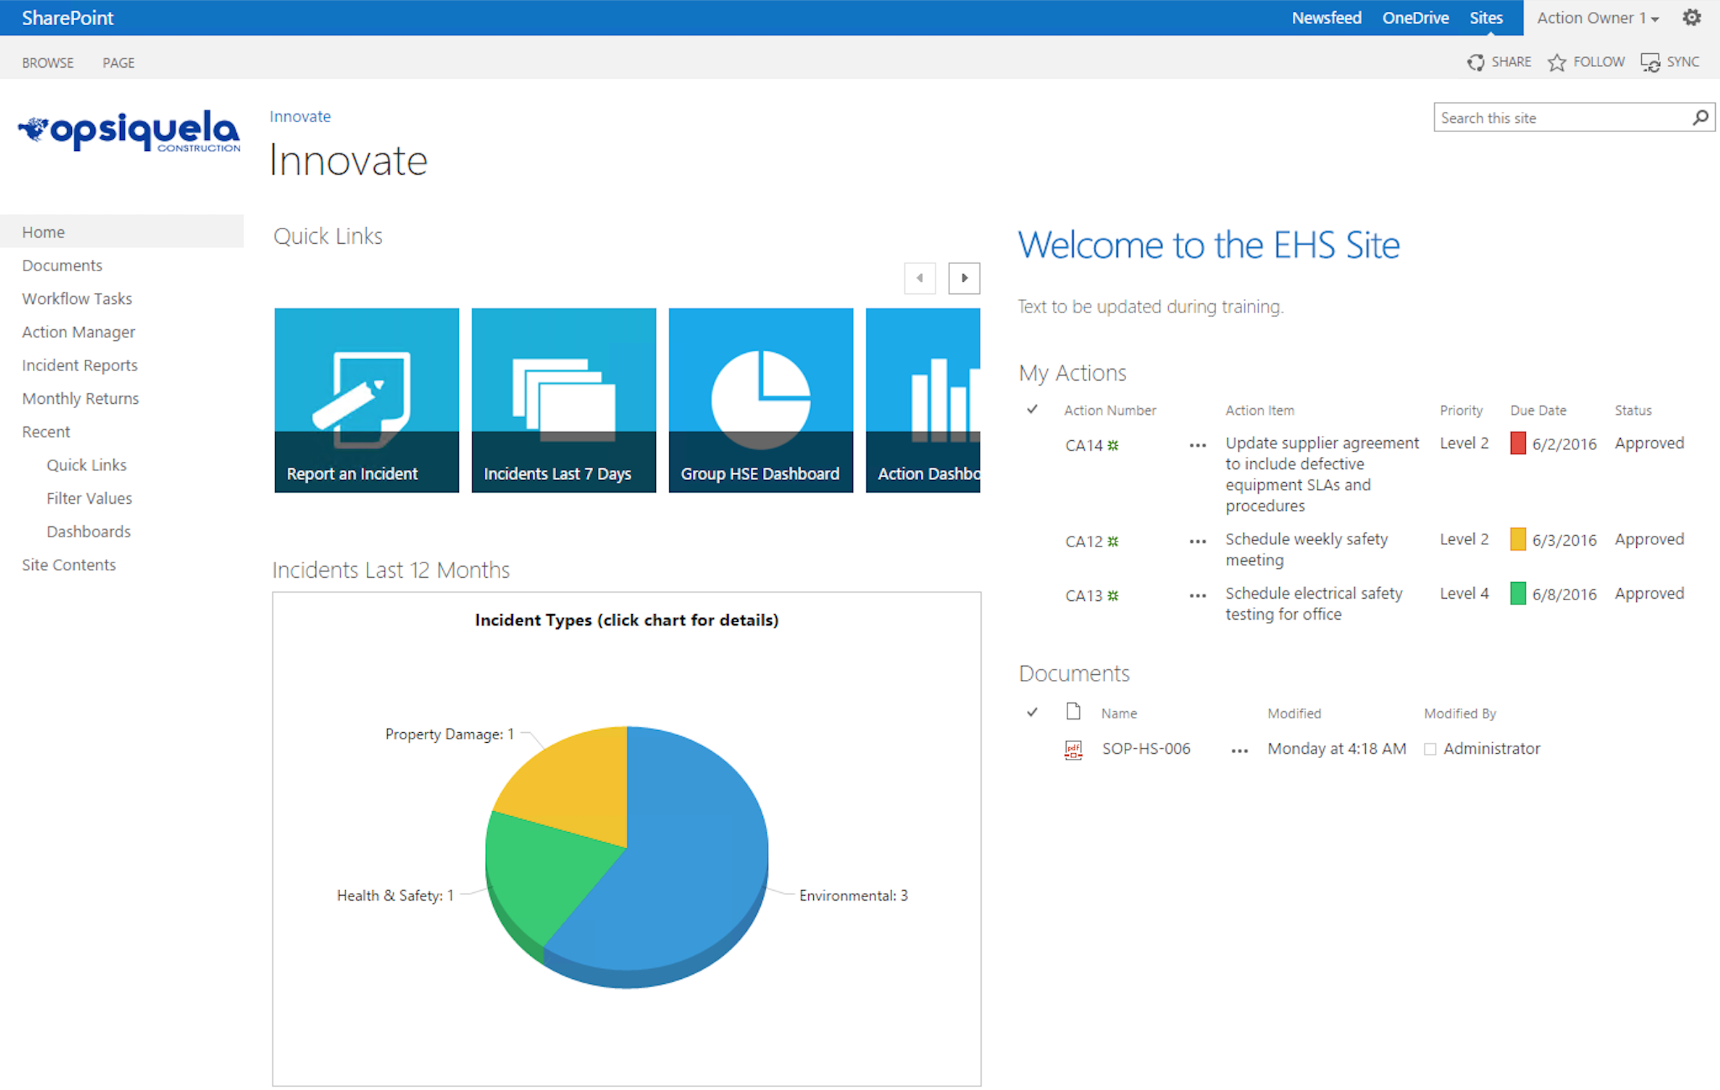The height and width of the screenshot is (1090, 1720).
Task: Go to Incident Reports in sidebar
Action: tap(80, 365)
